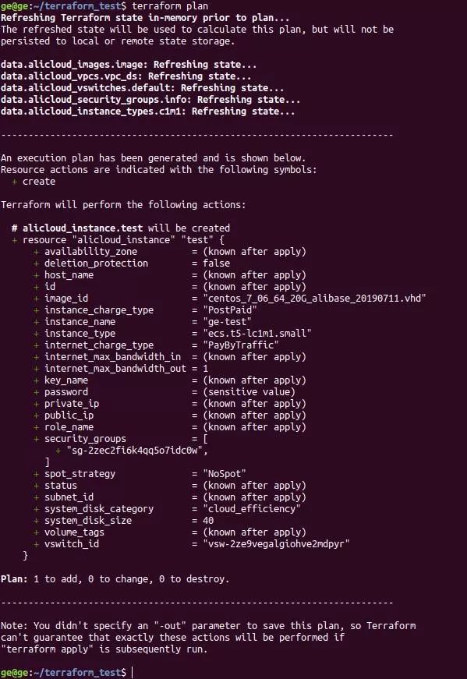Click the Plan: 1 to add summary line

click(x=115, y=579)
